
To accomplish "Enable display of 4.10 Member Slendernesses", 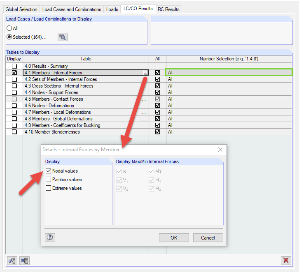I will [x=14, y=132].
